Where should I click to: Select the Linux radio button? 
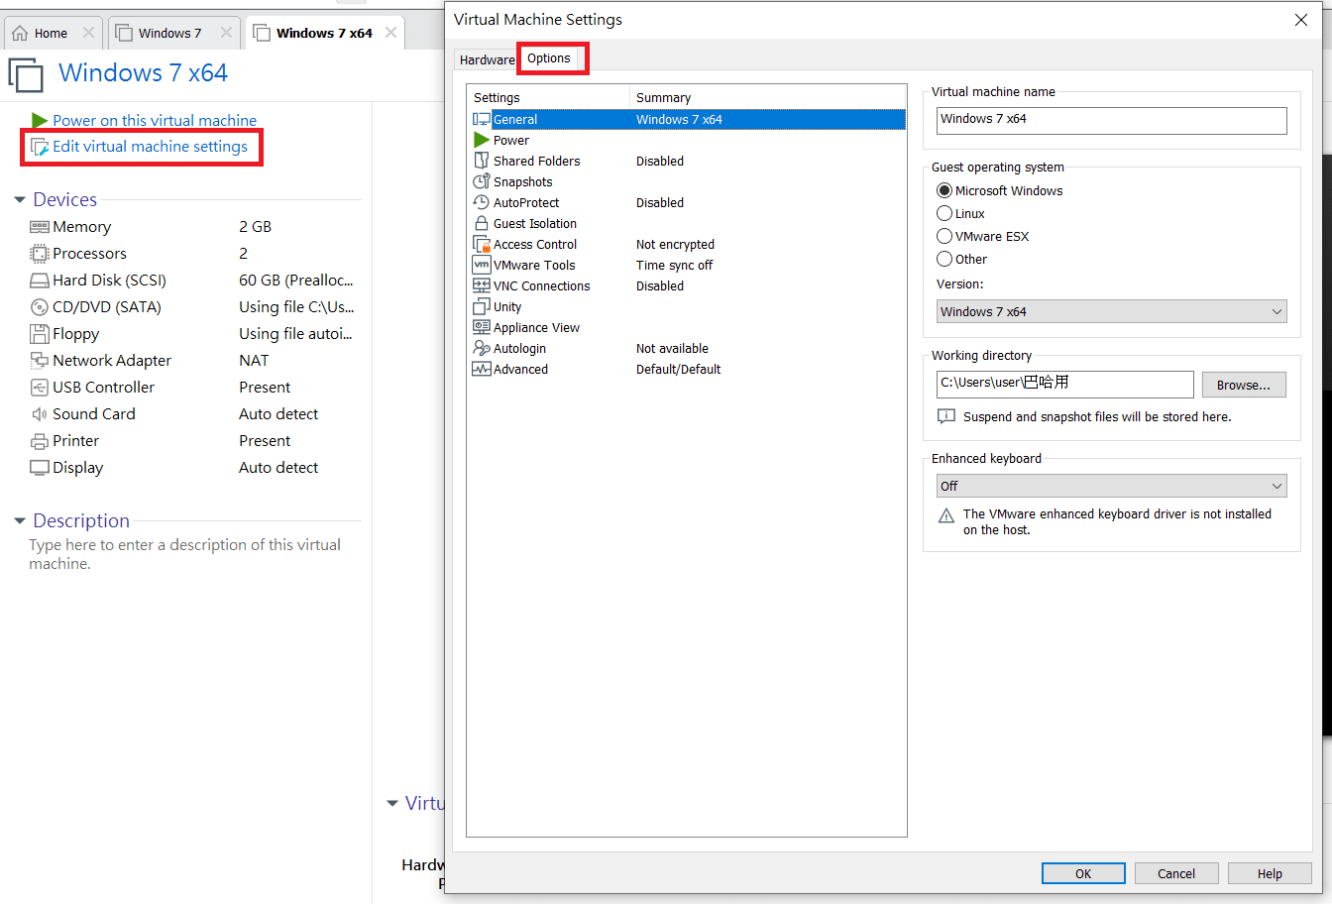tap(944, 213)
